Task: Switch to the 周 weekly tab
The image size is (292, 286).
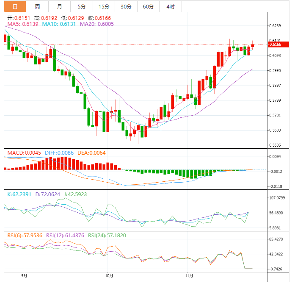Action: point(37,6)
